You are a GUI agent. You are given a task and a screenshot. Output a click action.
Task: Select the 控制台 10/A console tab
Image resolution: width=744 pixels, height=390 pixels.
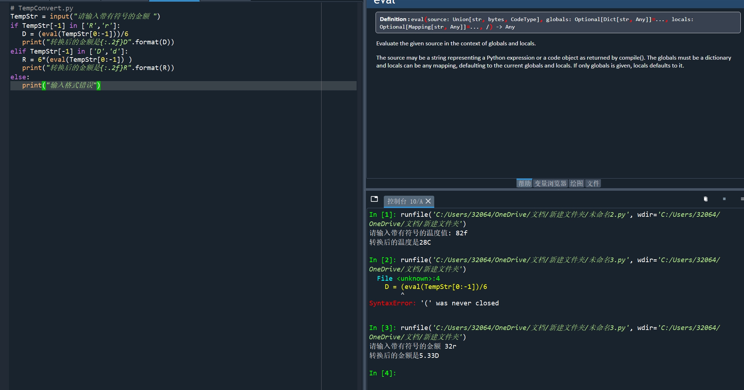pos(405,201)
